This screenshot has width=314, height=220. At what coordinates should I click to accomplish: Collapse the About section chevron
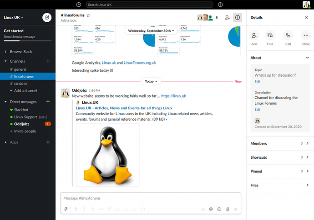[307, 58]
